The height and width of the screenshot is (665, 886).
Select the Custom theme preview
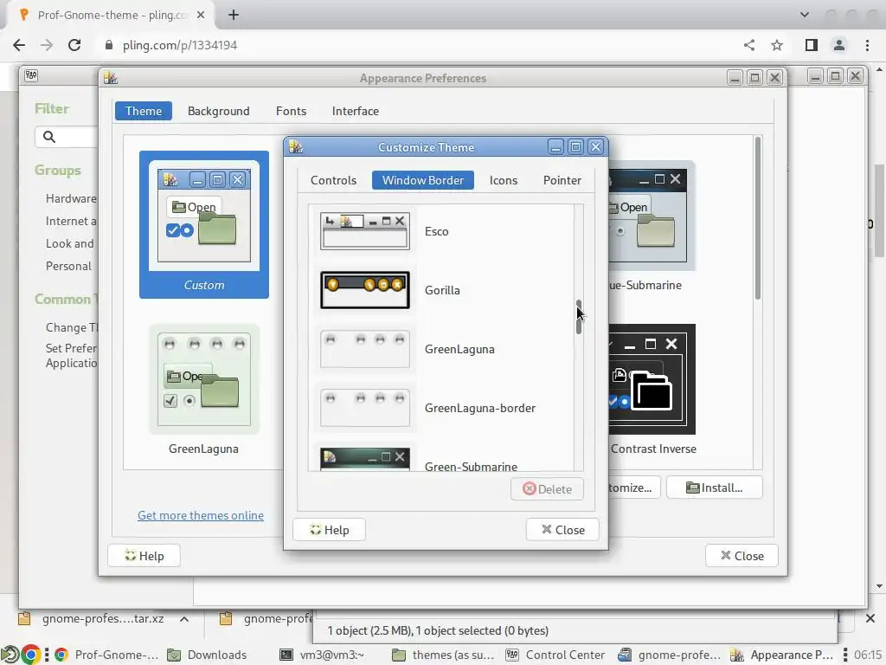(204, 224)
